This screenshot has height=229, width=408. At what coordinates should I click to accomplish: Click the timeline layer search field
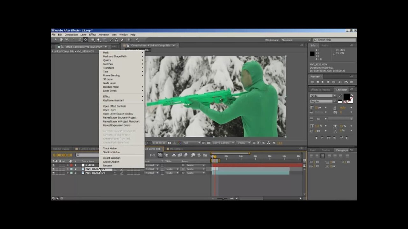88,155
